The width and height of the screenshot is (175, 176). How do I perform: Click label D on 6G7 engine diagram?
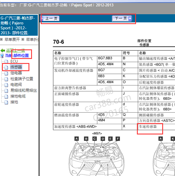103,139
